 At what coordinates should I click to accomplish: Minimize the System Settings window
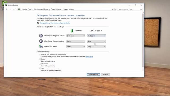(130, 5)
